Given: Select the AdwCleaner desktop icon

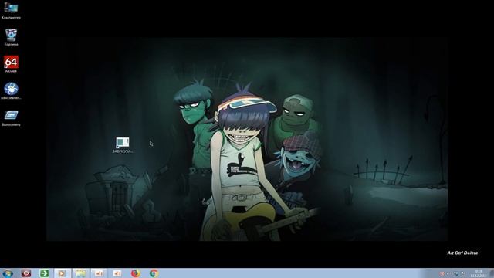Looking at the screenshot, I should point(11,91).
